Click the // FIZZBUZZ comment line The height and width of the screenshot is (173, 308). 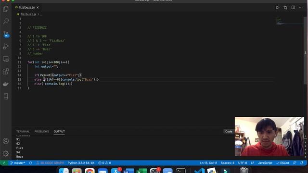(x=37, y=28)
